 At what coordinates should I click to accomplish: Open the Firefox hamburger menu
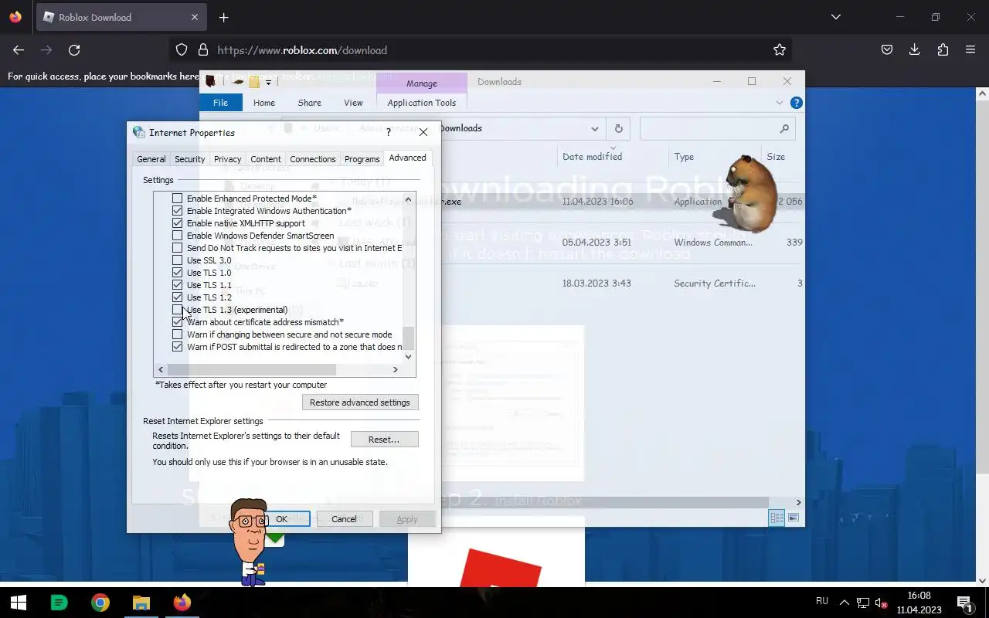[970, 49]
